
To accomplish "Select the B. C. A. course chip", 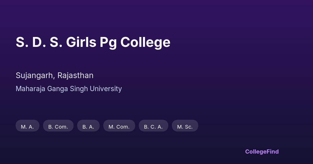I will 153,127.
